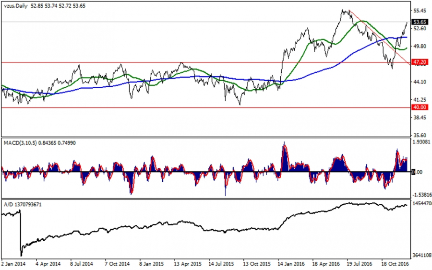This screenshot has width=432, height=270.
Task: Click the red 40.00 price level tag
Action: 420,108
